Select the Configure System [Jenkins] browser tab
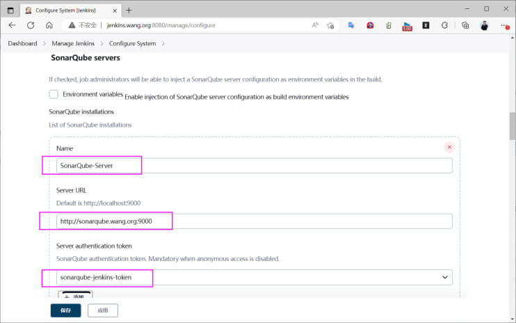Viewport: 516px width, 323px height. point(71,10)
